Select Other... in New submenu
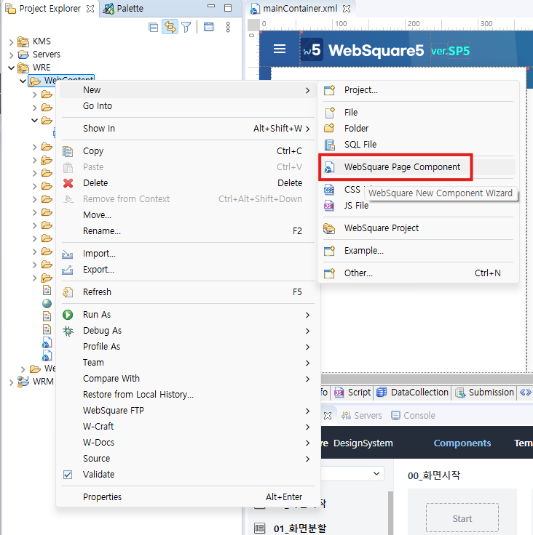533x535 pixels. pyautogui.click(x=418, y=273)
